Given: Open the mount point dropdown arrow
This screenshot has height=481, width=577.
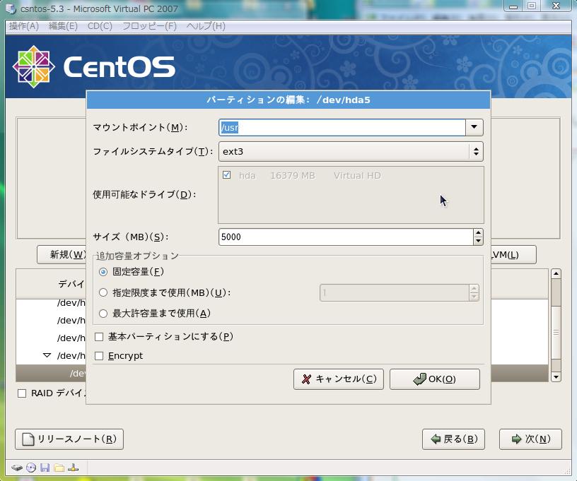Looking at the screenshot, I should coord(474,128).
